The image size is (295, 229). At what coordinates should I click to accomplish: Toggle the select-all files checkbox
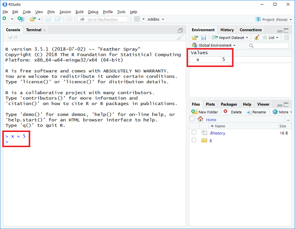point(192,118)
